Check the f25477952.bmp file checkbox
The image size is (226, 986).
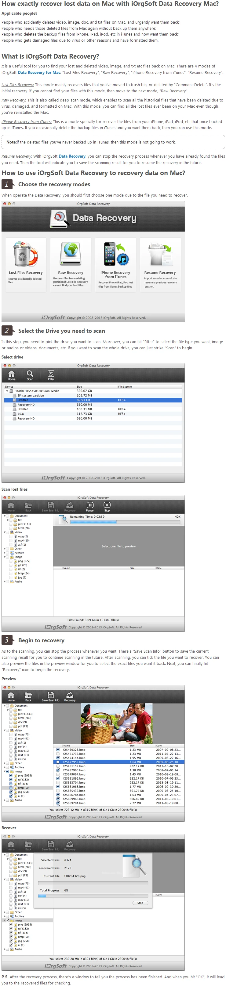(58, 762)
